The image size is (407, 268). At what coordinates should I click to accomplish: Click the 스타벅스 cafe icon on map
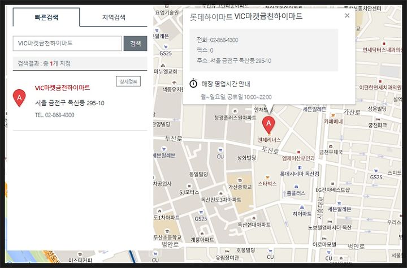coord(267,178)
